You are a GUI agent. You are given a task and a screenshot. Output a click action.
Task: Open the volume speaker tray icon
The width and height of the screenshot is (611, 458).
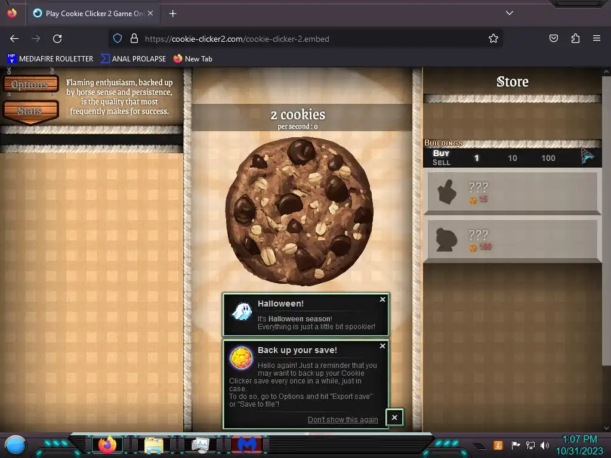(x=545, y=445)
